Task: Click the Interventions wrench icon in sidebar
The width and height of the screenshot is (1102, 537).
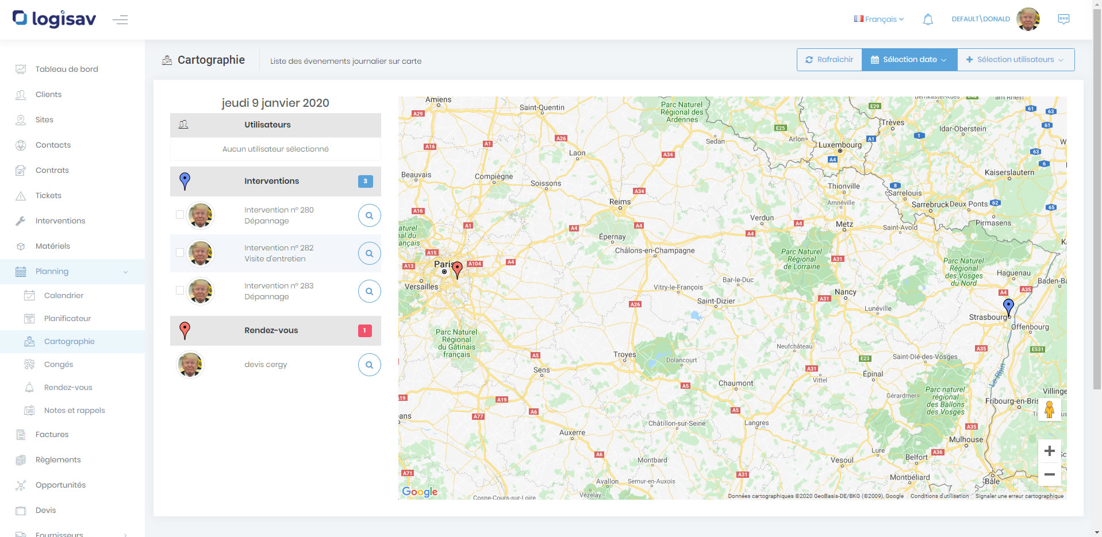Action: [x=21, y=221]
